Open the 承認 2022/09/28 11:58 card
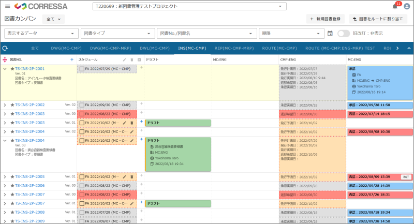 tap(380, 105)
